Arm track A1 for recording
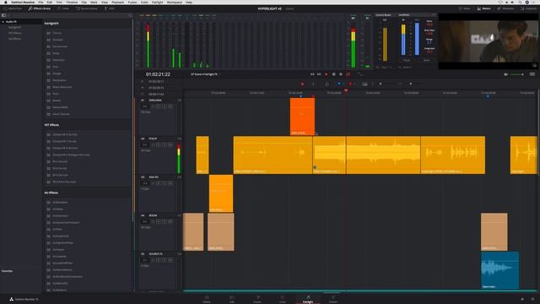This screenshot has height=304, width=540. pyautogui.click(x=159, y=106)
